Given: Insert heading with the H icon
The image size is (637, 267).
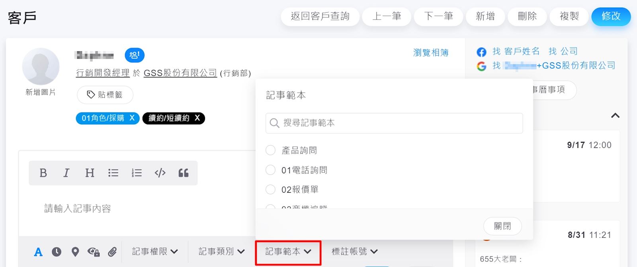Looking at the screenshot, I should 90,173.
